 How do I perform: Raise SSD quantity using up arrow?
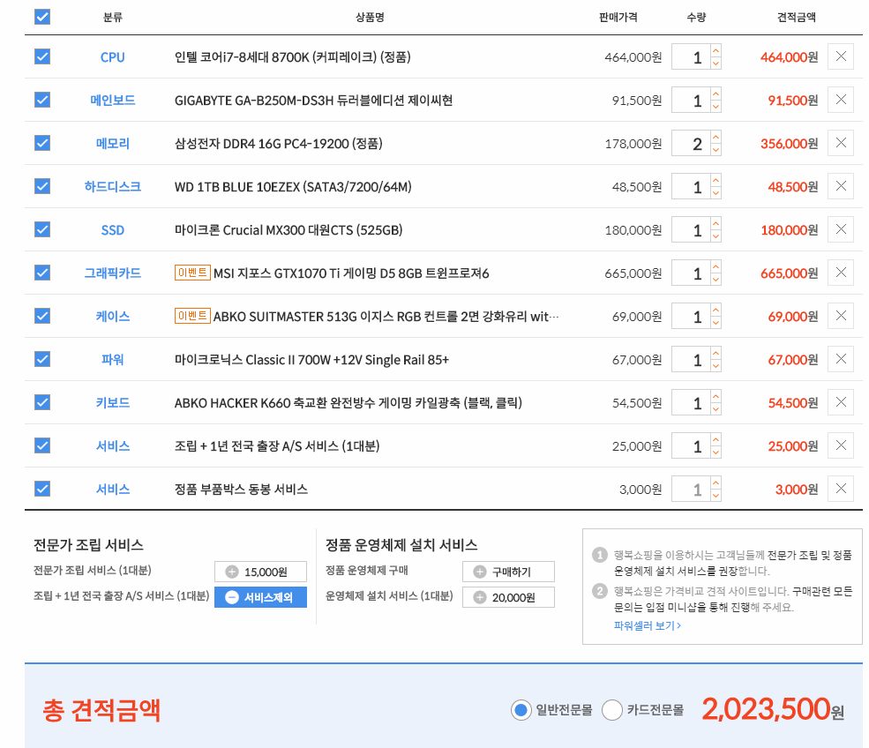pos(715,223)
